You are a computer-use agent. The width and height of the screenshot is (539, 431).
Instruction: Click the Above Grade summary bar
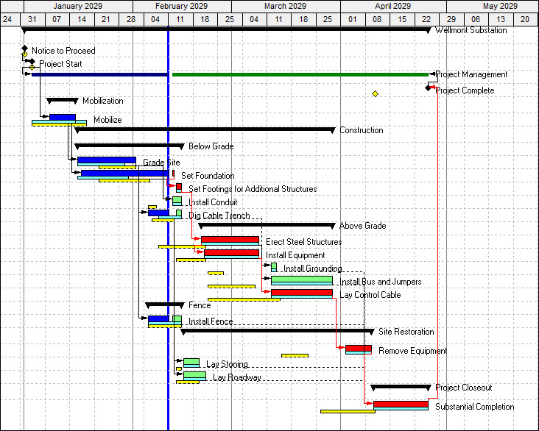(266, 225)
